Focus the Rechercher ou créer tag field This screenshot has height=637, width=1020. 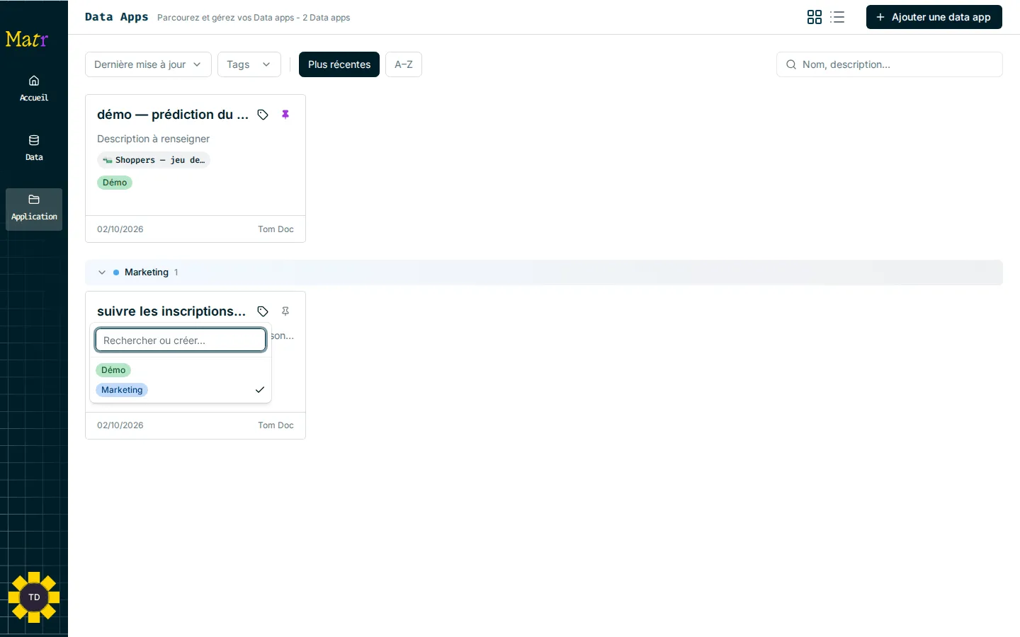(181, 340)
